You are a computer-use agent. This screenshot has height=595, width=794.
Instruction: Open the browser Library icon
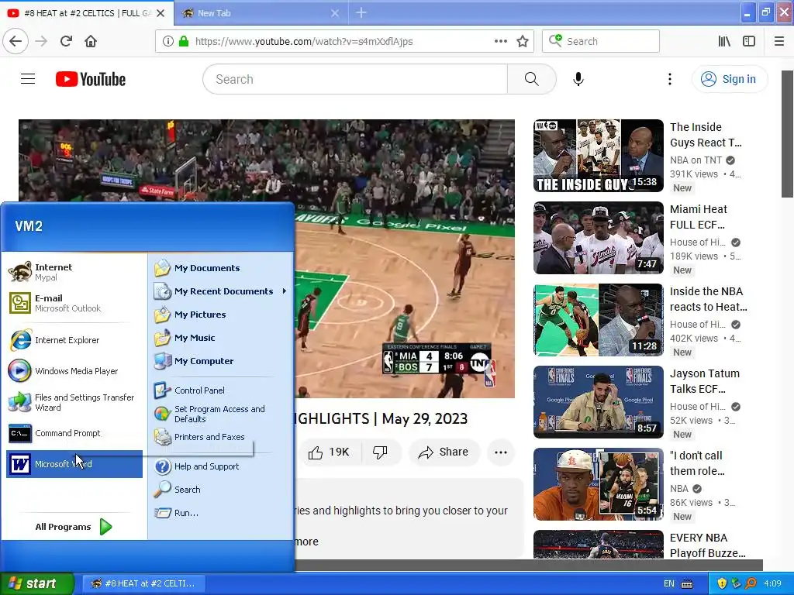724,42
